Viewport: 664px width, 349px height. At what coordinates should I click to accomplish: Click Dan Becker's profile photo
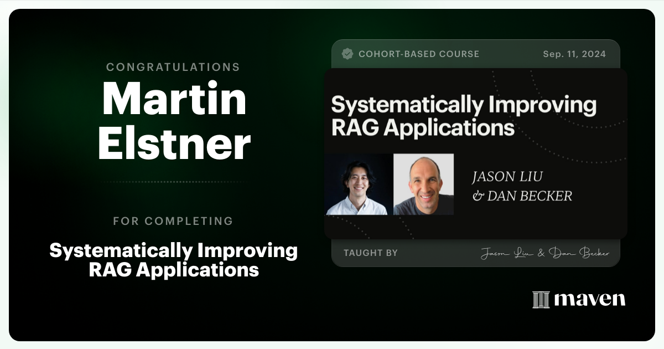point(423,183)
